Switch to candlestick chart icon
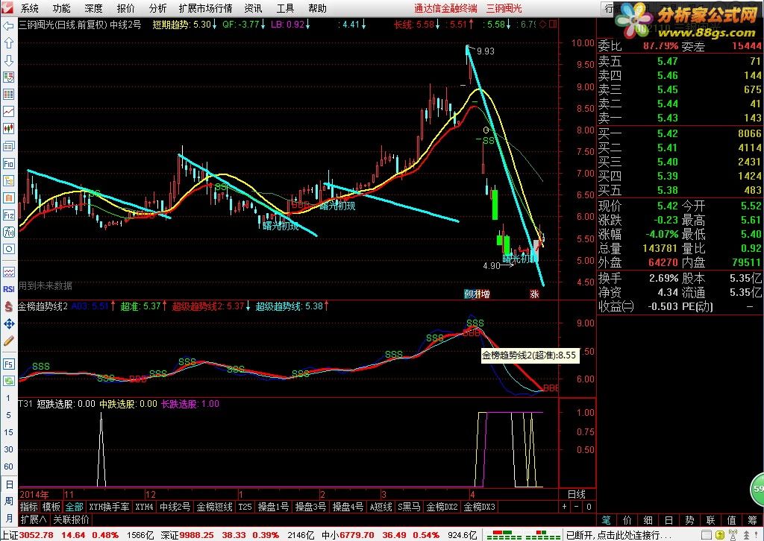Image resolution: width=764 pixels, height=541 pixels. point(8,129)
